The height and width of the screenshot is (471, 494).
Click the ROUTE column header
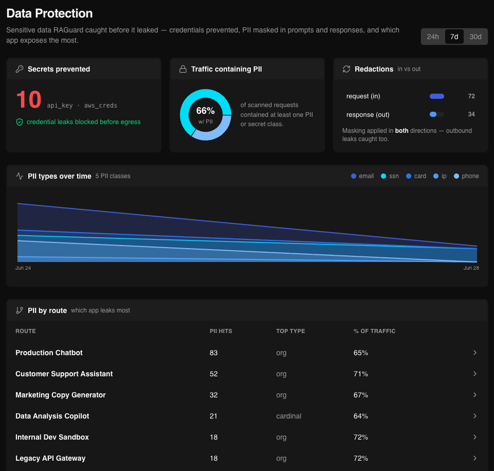[x=26, y=331]
